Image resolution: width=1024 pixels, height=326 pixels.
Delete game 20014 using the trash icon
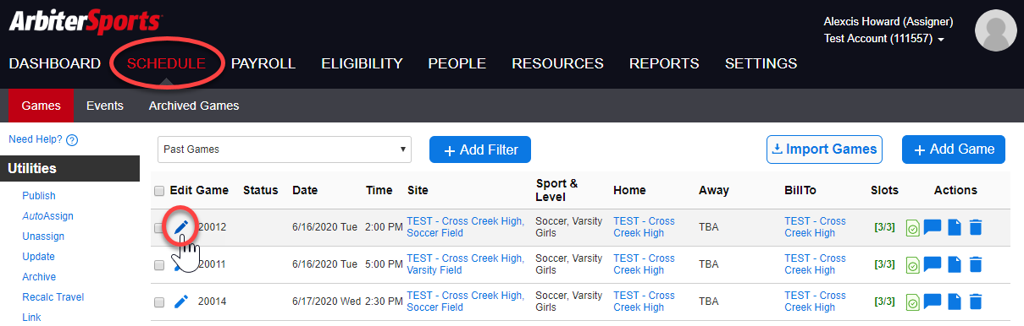coord(976,302)
